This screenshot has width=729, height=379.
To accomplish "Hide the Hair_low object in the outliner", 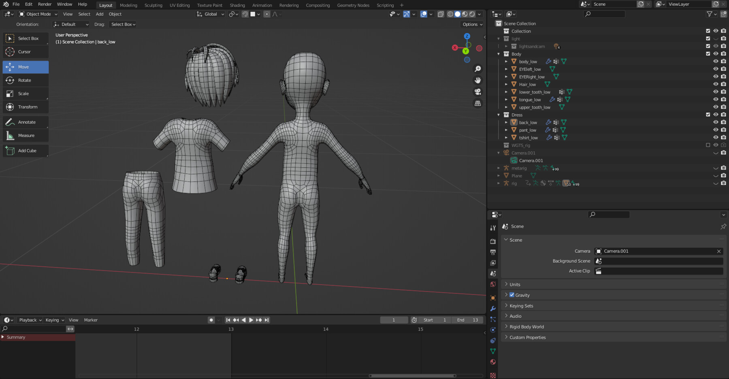I will [715, 84].
